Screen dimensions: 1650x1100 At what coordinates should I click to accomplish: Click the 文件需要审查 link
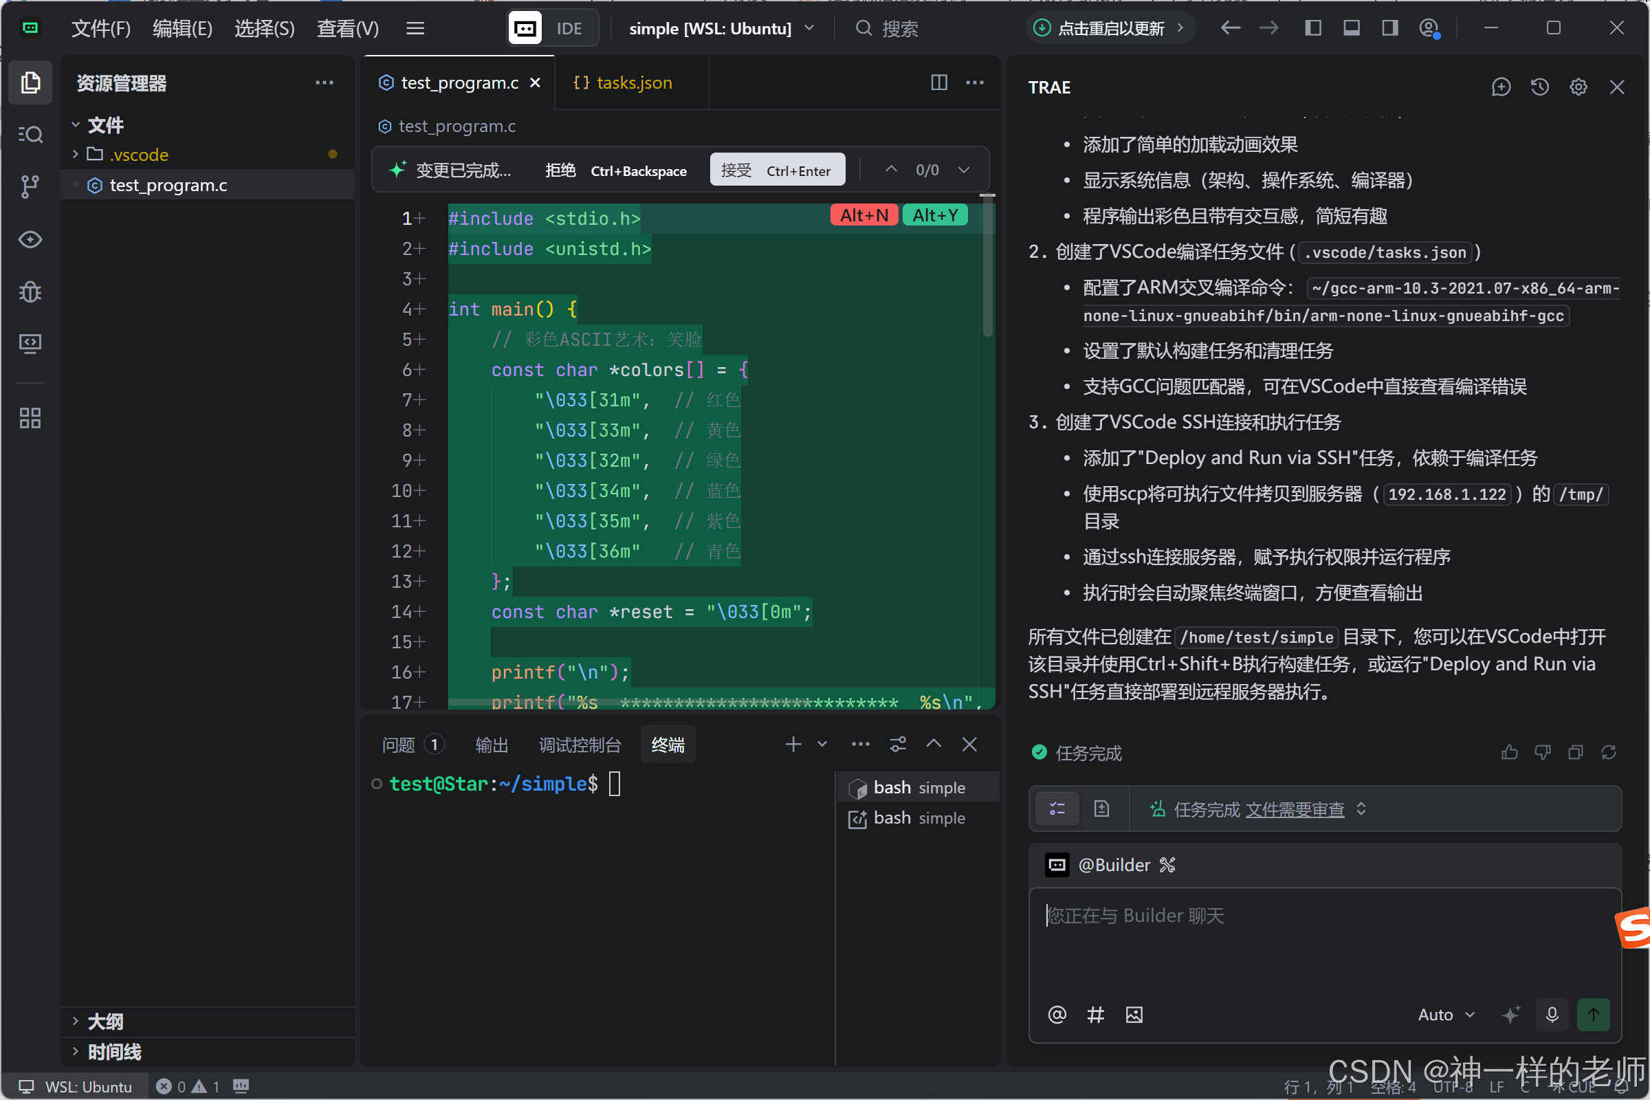(1295, 810)
